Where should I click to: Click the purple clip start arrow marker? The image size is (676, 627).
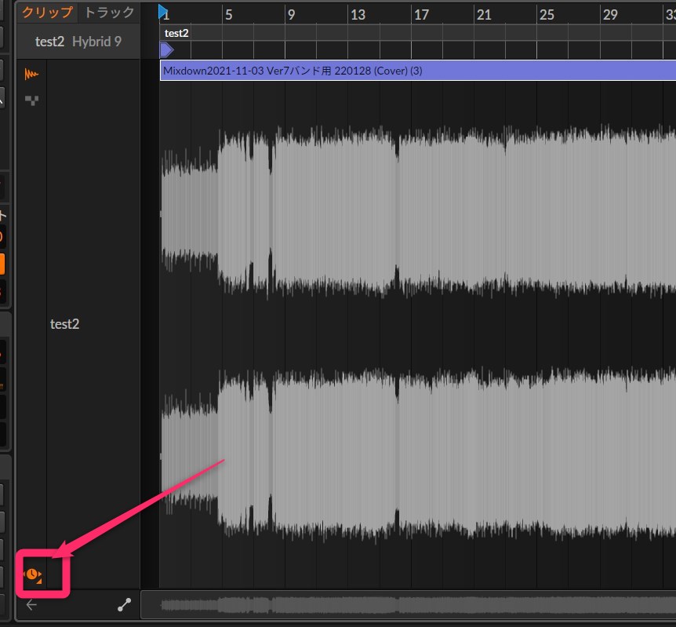pos(166,49)
